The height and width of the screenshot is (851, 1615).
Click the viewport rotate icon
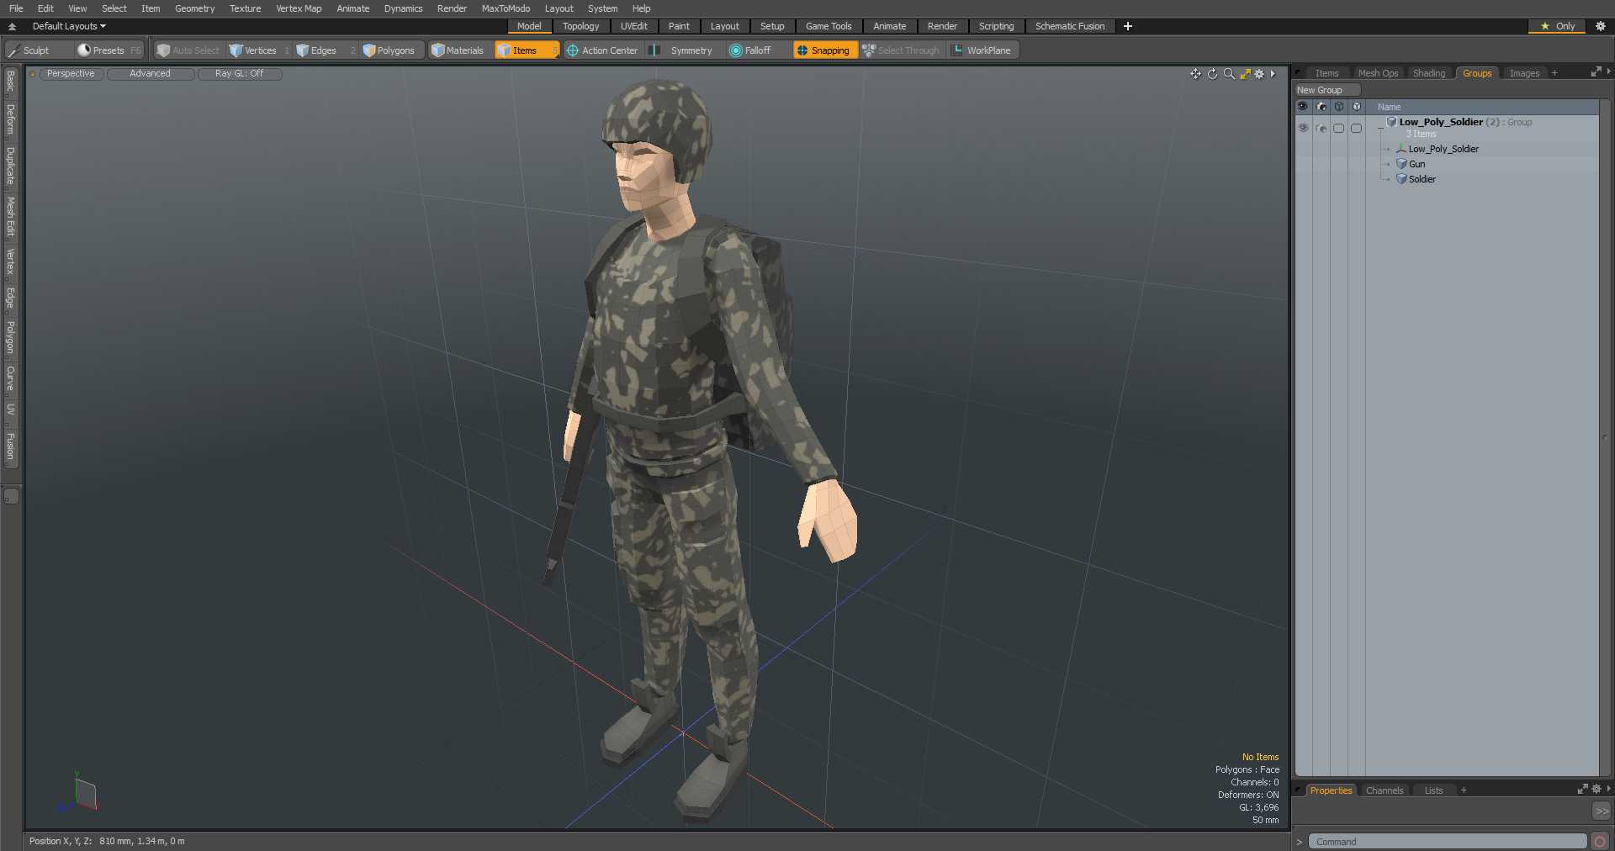1212,74
